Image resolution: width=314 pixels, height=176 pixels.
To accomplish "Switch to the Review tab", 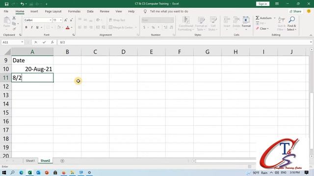I will coord(105,11).
